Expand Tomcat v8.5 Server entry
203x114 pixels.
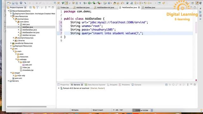pyautogui.click(x=59, y=88)
